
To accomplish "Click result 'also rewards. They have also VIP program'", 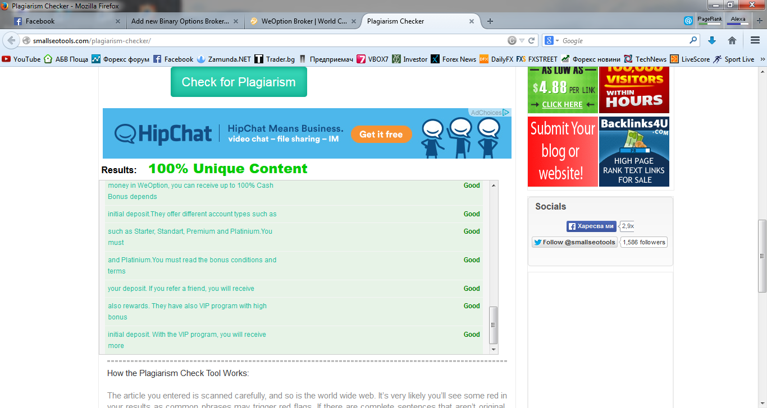I will coord(187,312).
